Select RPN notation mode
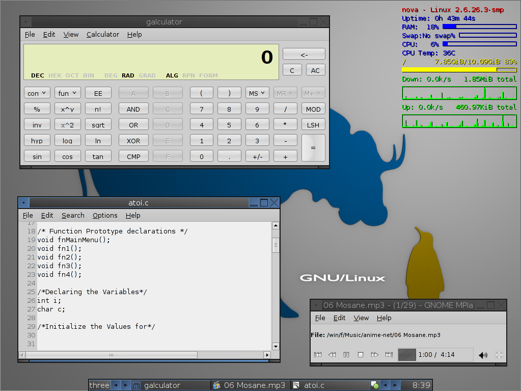 188,75
